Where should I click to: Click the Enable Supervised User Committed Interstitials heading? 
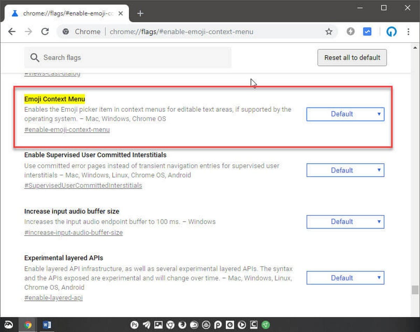tap(95, 155)
